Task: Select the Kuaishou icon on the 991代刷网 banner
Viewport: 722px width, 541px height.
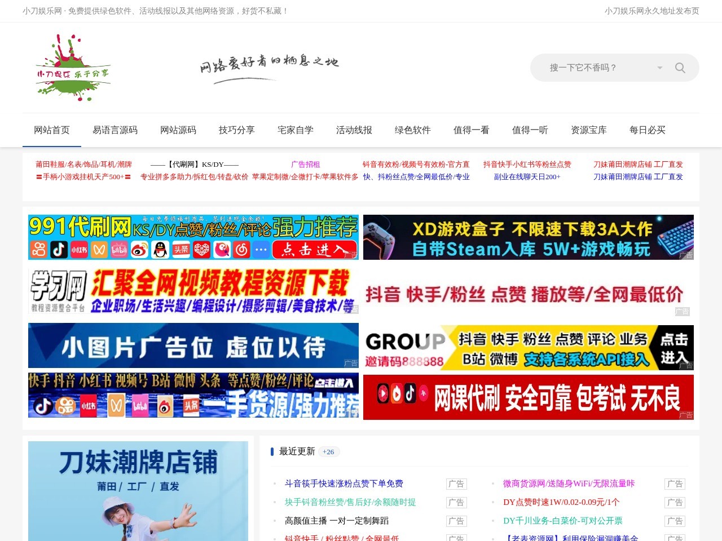Action: pos(39,249)
